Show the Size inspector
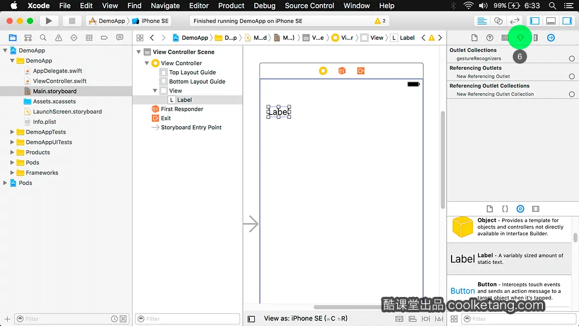 pyautogui.click(x=536, y=38)
